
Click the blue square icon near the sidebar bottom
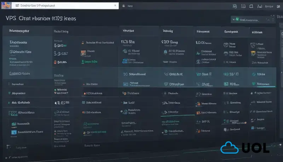point(14,132)
